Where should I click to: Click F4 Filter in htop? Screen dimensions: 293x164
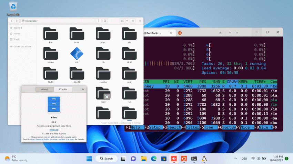click(x=190, y=127)
